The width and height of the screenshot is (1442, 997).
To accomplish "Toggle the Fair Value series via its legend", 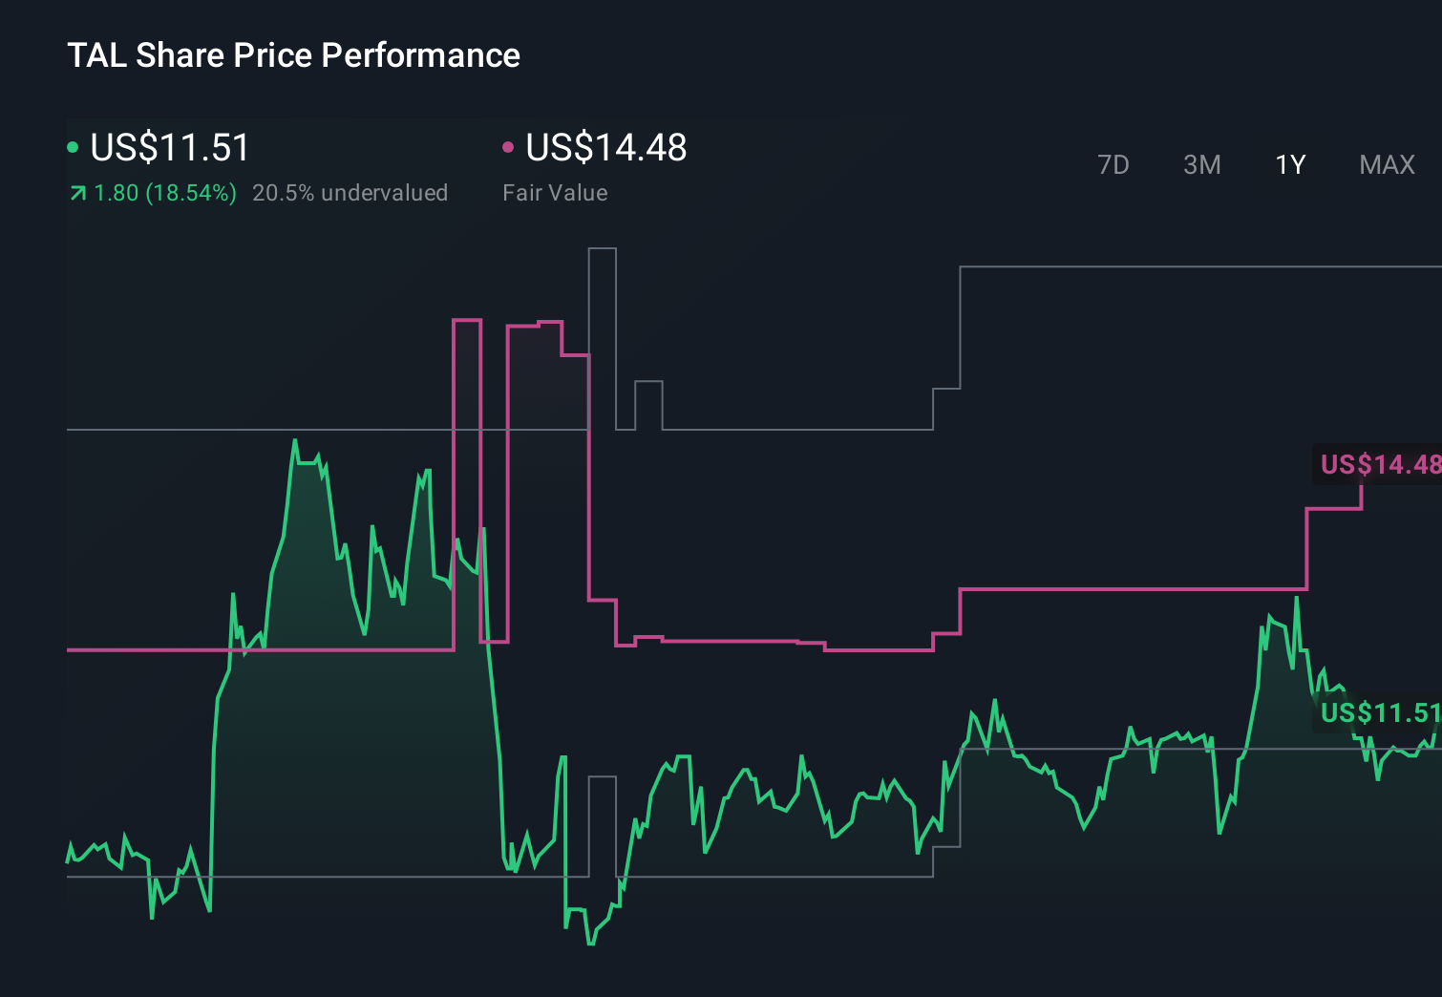I will tap(606, 148).
